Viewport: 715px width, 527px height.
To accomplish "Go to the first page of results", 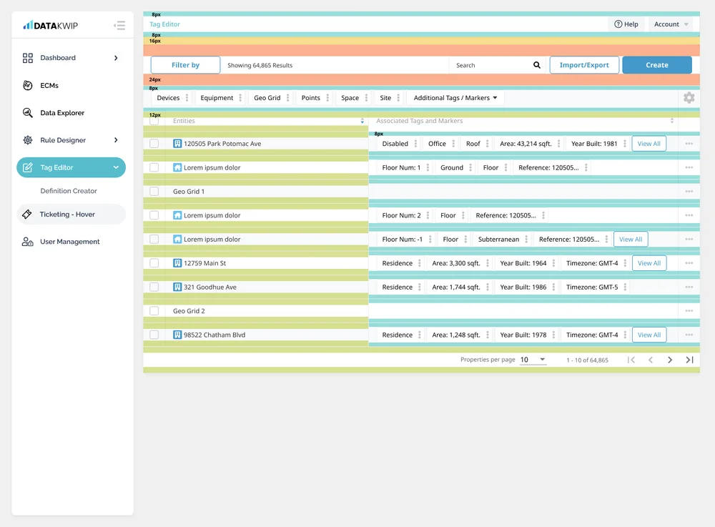I will click(x=631, y=360).
